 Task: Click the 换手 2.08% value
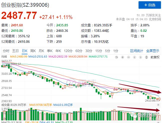(145, 25)
